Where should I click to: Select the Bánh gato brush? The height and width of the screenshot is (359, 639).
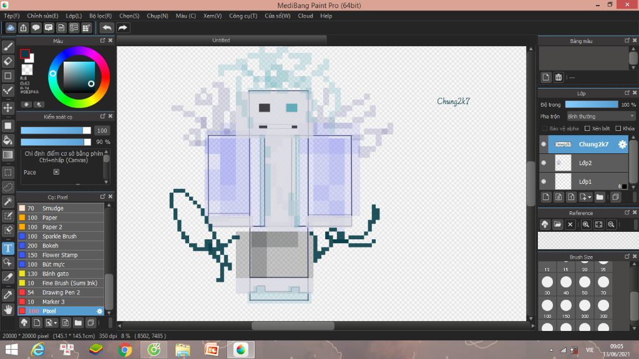click(61, 274)
